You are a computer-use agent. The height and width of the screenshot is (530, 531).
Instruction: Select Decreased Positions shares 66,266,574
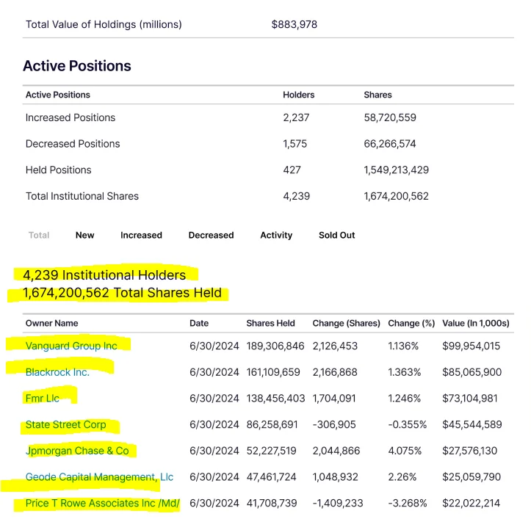click(390, 144)
